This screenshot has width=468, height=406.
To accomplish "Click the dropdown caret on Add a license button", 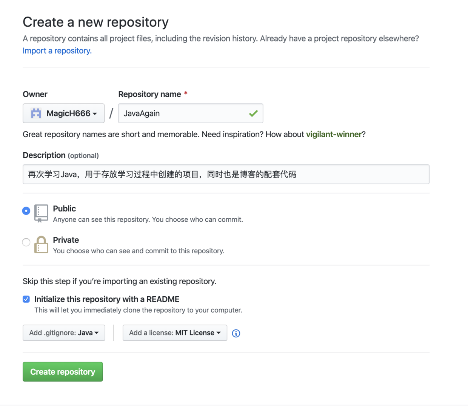I will click(219, 332).
